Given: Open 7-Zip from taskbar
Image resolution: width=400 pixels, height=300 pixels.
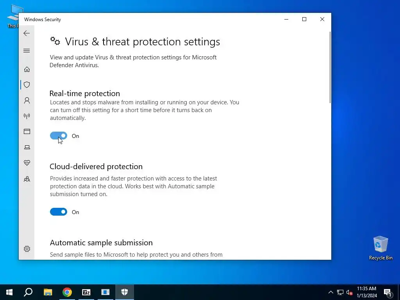Looking at the screenshot, I should [86, 292].
